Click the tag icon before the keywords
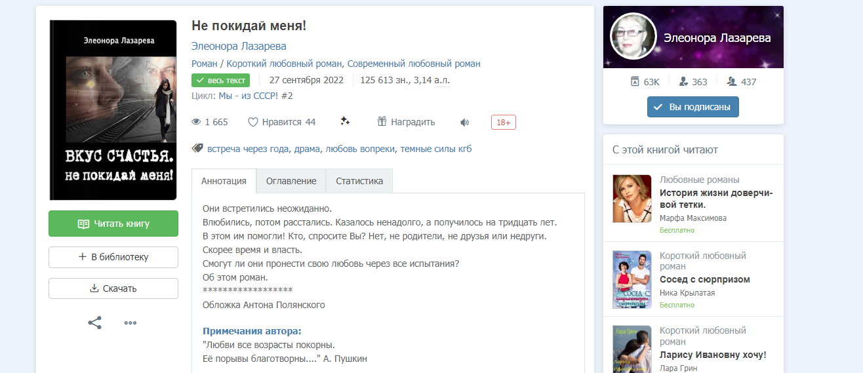 tap(197, 149)
